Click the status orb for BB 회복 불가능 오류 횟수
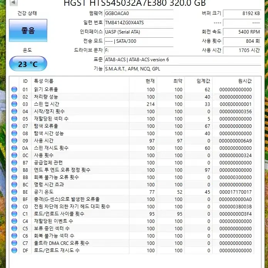This screenshot has width=268, height=268. [14, 177]
